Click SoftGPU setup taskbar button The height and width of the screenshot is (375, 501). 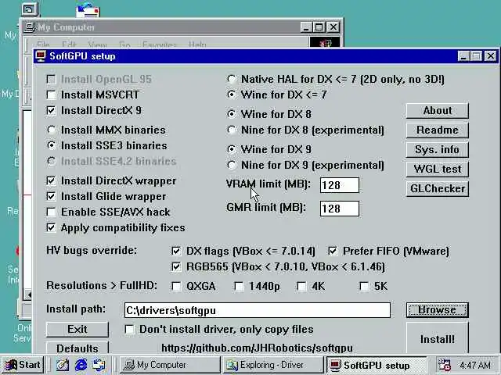click(376, 365)
